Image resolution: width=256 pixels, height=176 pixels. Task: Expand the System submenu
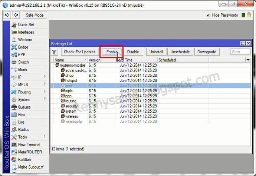point(45,99)
